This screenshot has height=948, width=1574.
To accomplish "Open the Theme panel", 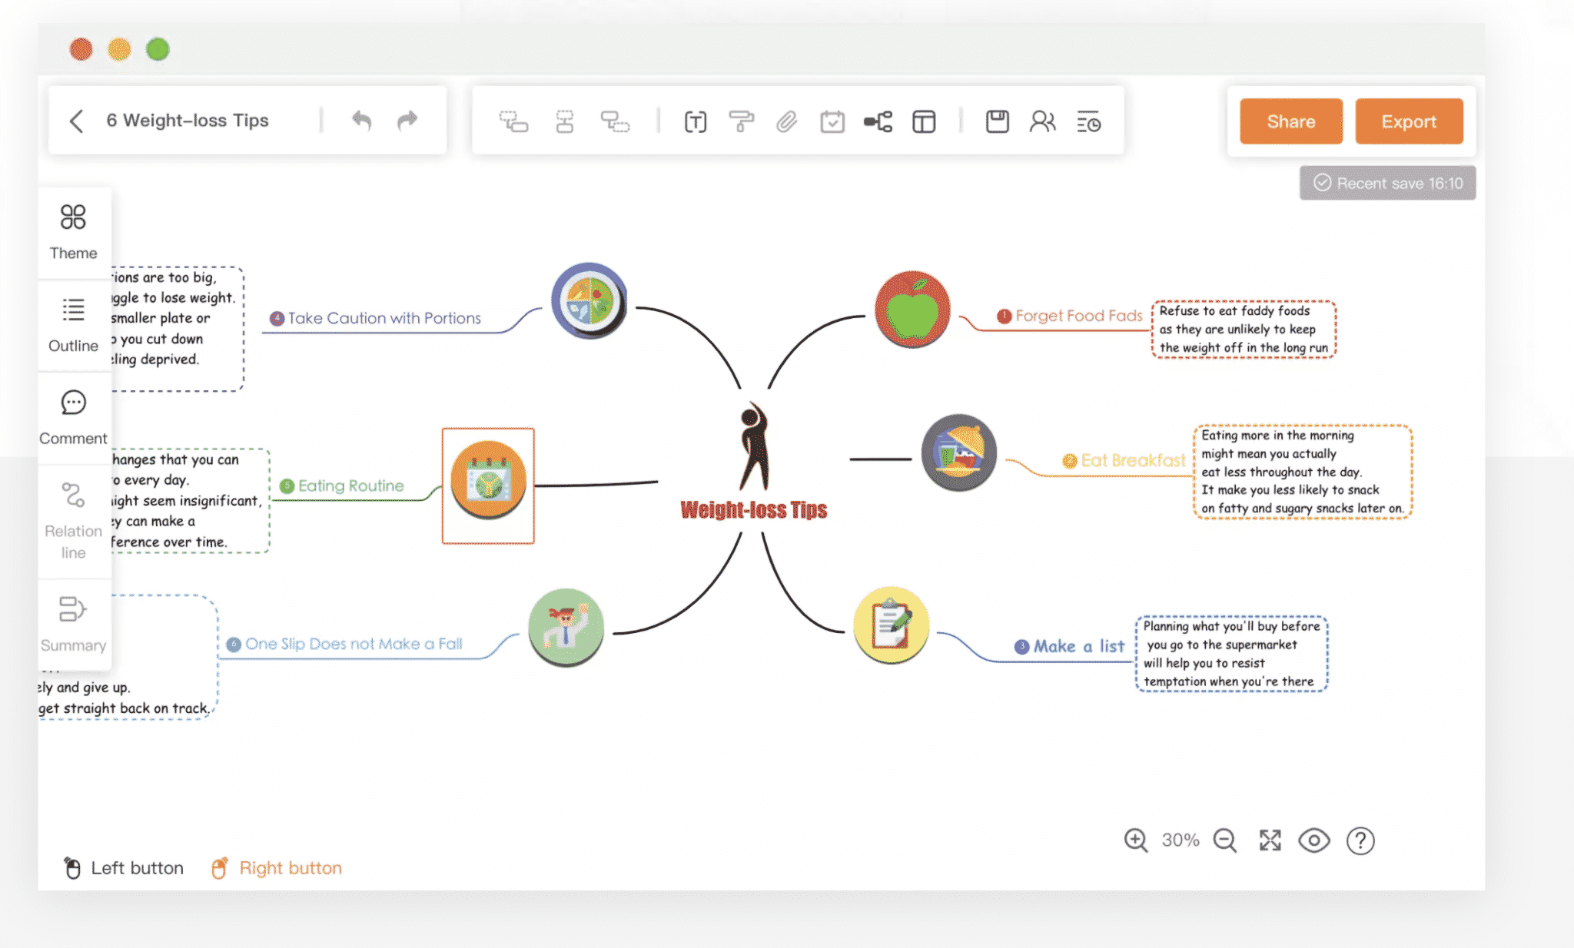I will [x=74, y=231].
